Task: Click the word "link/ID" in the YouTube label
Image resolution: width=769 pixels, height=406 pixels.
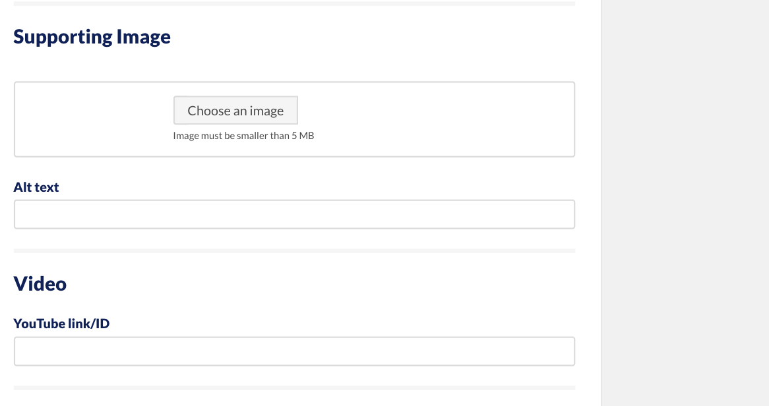Action: tap(89, 324)
